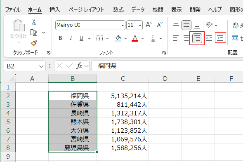Open the ヘルプ tab
Screen dimensions: 243x162
215,10
